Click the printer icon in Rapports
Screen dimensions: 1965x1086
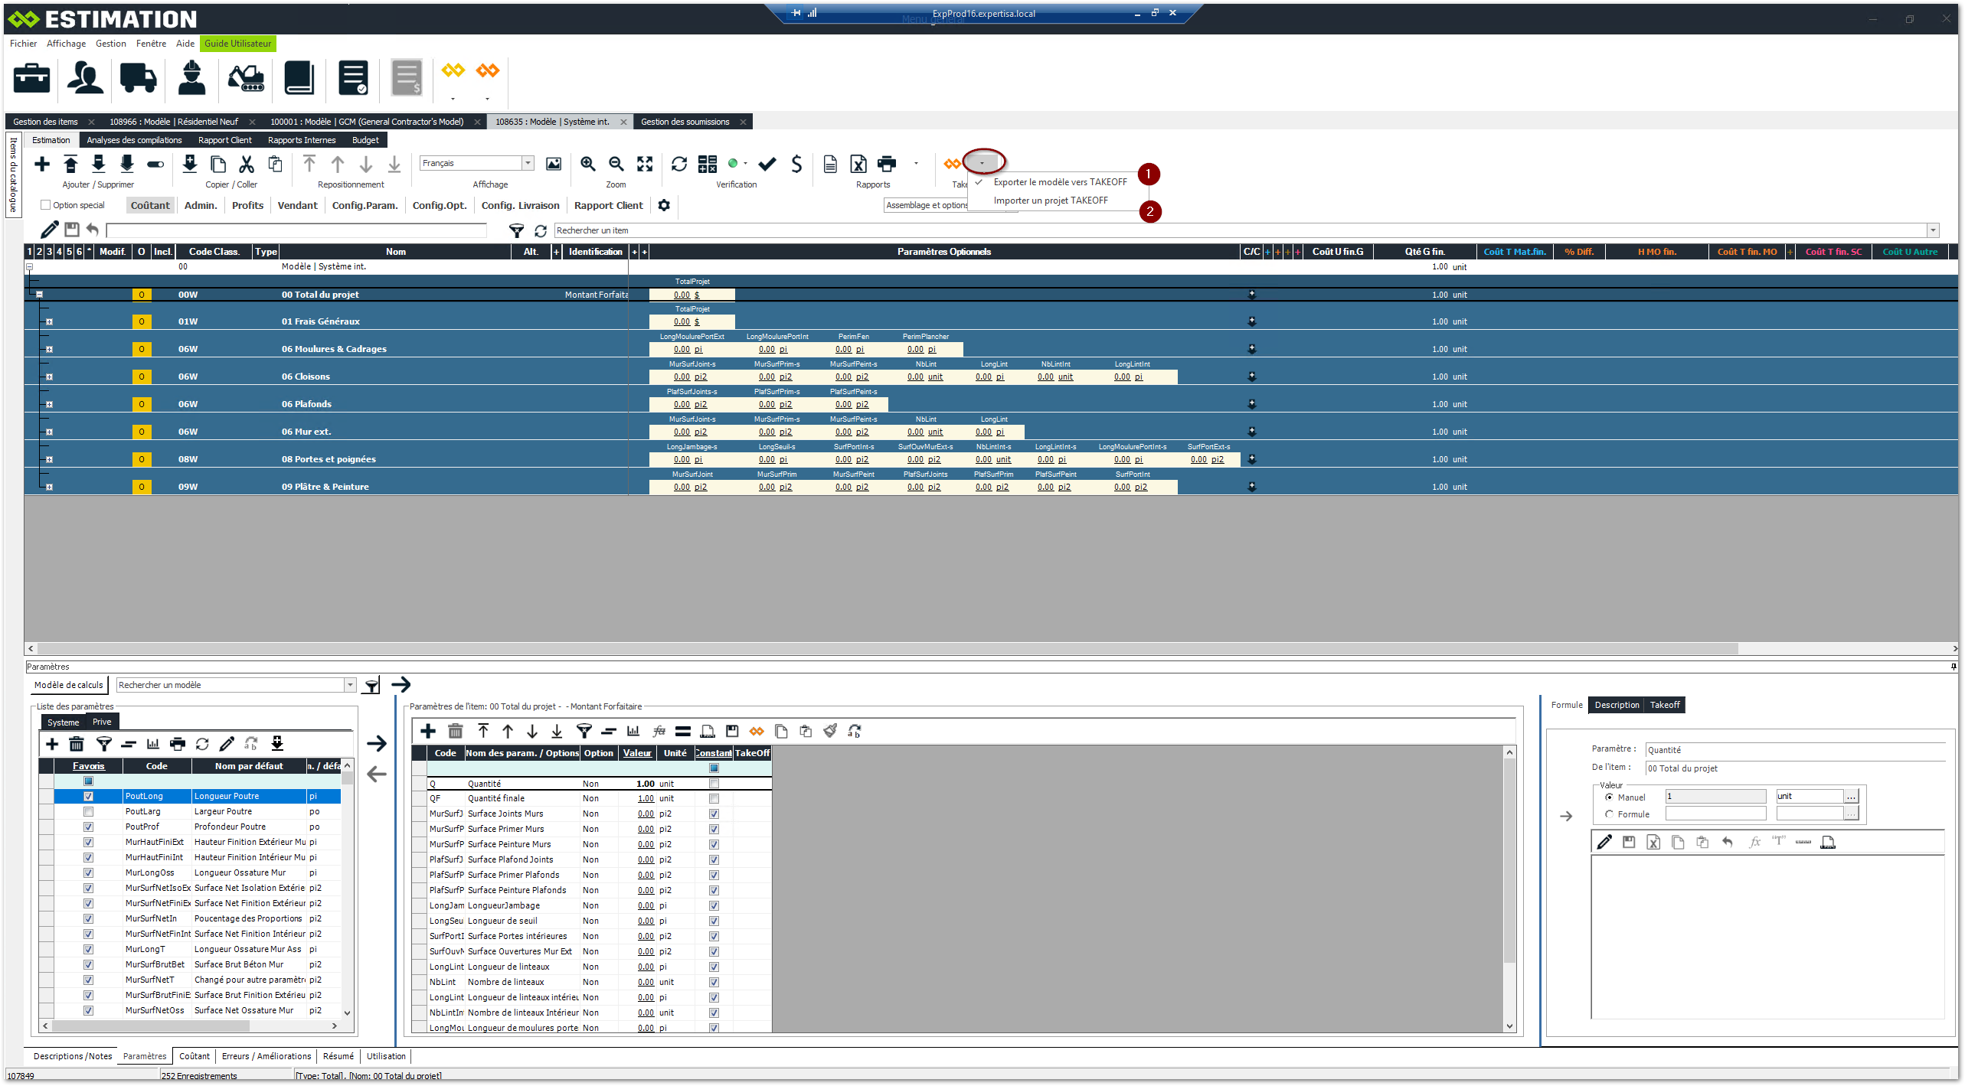click(x=887, y=164)
